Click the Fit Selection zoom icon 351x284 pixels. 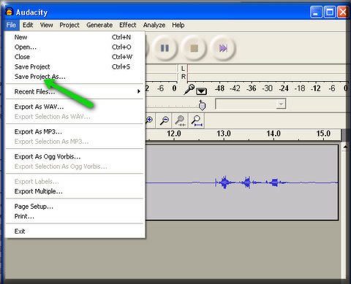pos(181,120)
